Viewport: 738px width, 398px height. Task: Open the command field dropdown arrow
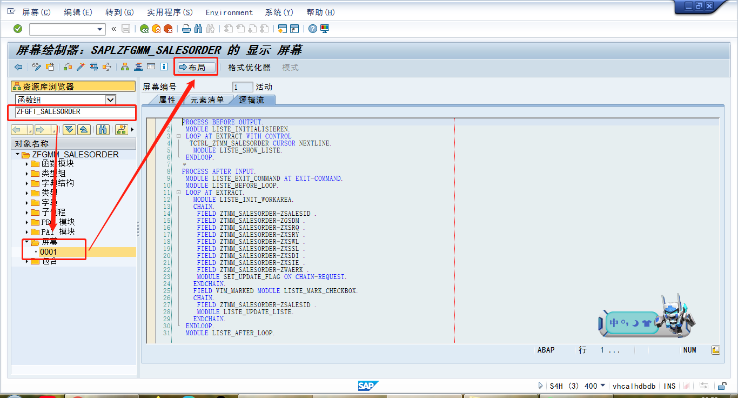(100, 29)
